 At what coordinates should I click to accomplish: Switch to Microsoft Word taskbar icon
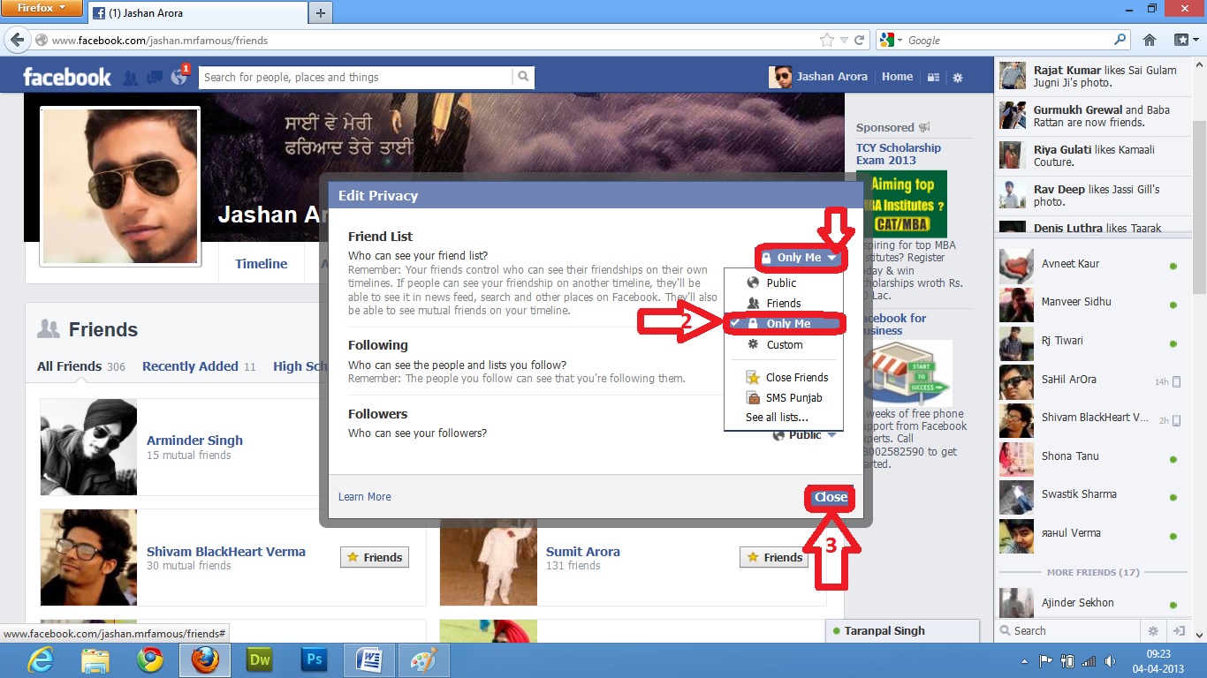tap(369, 660)
